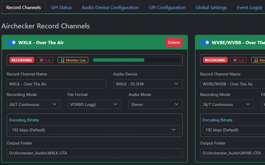Click the RECORDING badge on the WXLK channel

click(x=22, y=60)
